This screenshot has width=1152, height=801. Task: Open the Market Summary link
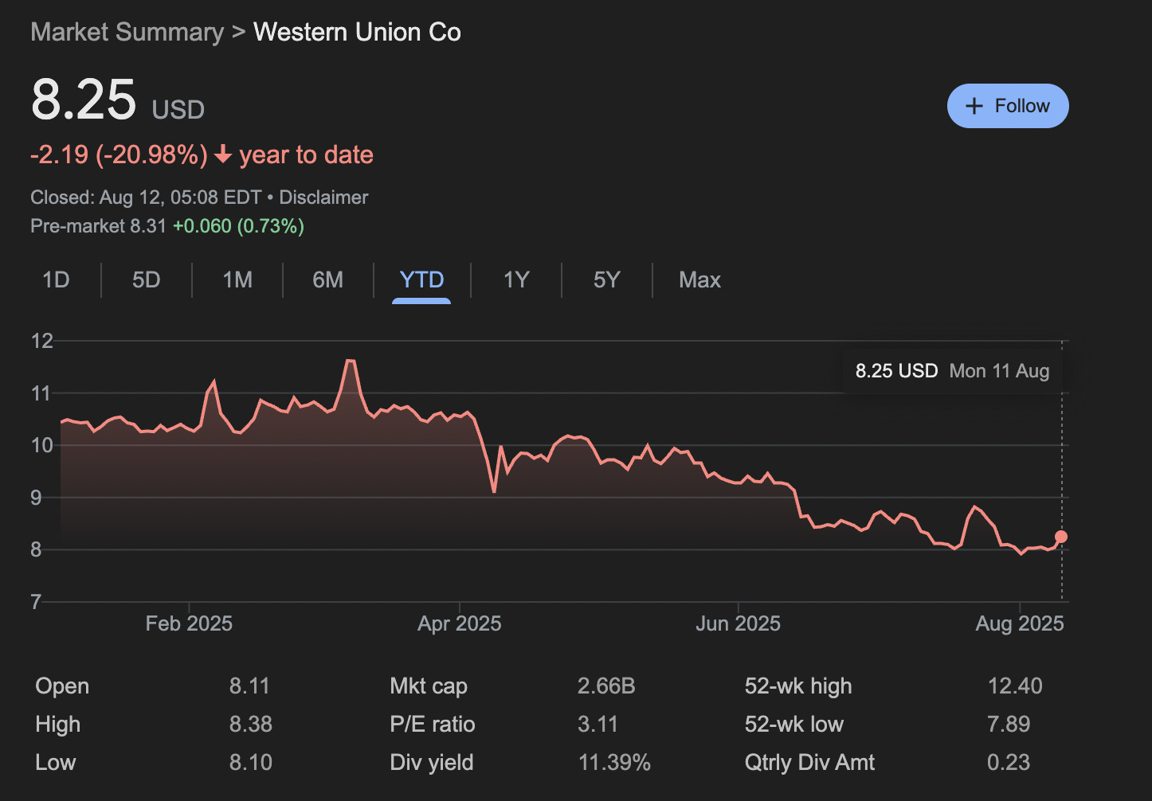[126, 32]
